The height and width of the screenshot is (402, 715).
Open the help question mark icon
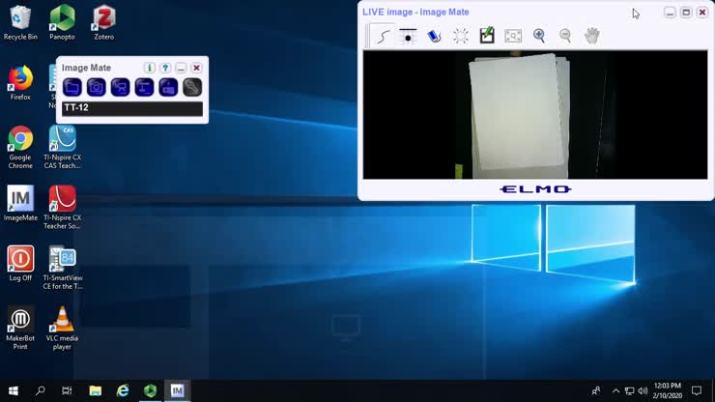(x=165, y=68)
